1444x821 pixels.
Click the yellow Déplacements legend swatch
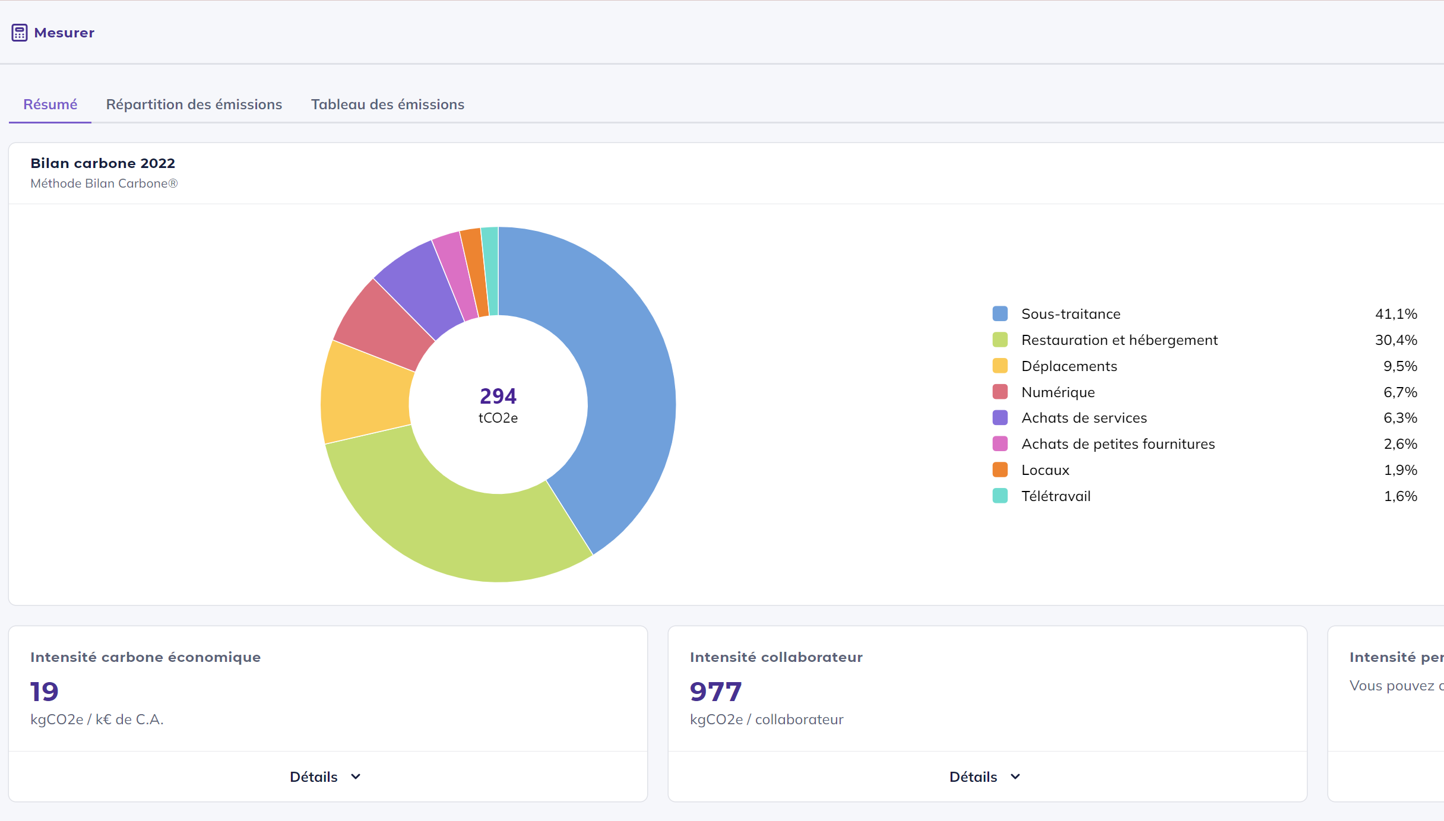coord(1000,366)
